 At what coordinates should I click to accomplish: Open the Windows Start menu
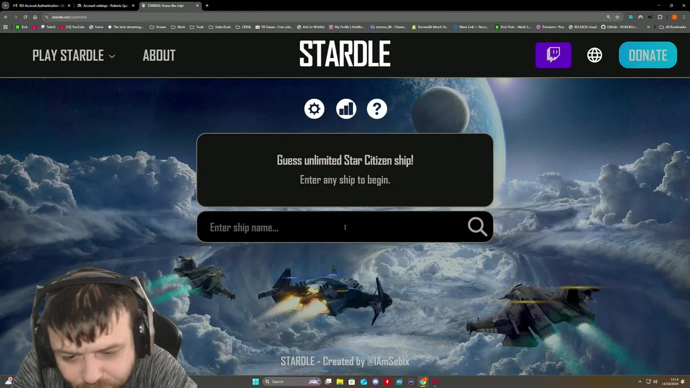click(256, 382)
